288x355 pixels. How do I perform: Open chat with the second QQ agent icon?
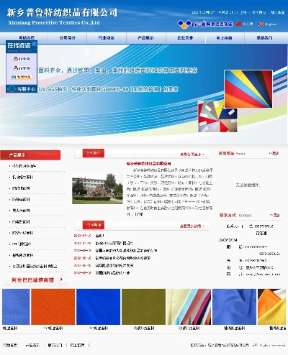(x=22, y=68)
